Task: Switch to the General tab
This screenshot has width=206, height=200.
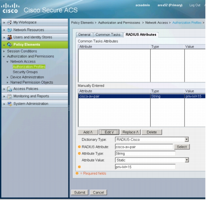Action: coord(84,34)
